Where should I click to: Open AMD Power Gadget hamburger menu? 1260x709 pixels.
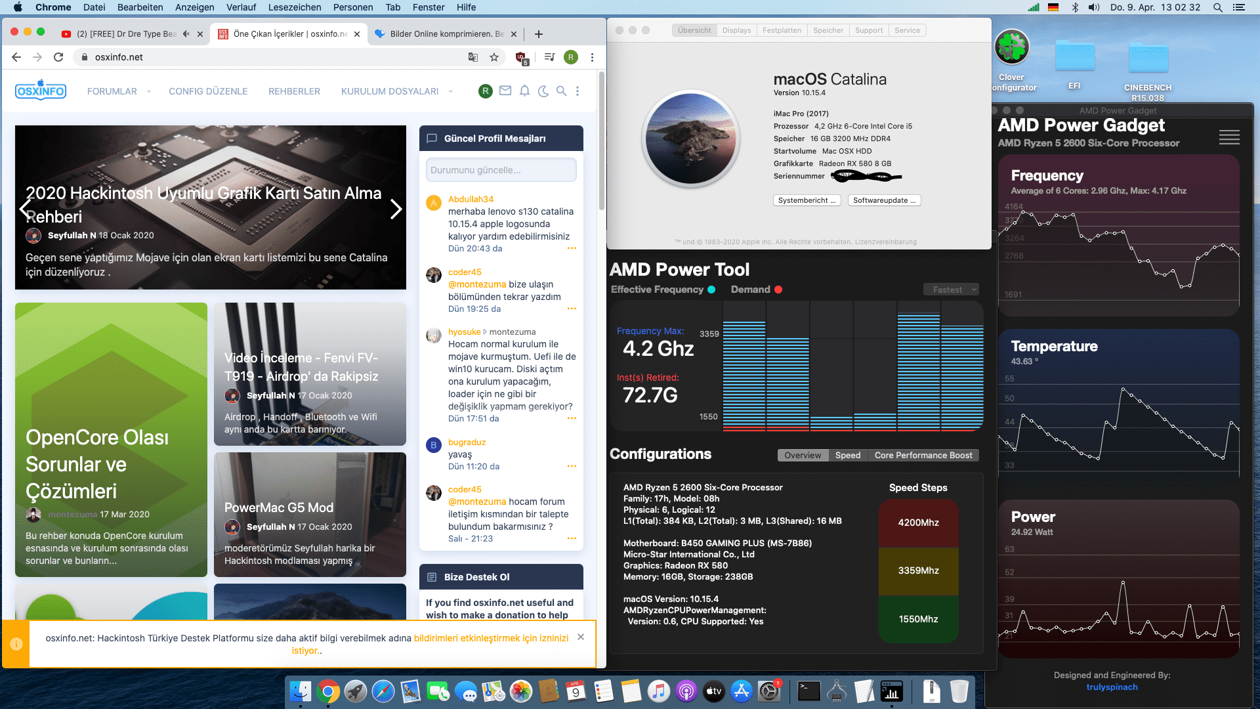(x=1229, y=137)
